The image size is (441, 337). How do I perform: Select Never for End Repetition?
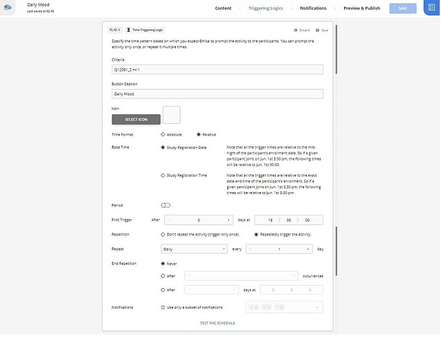click(163, 264)
